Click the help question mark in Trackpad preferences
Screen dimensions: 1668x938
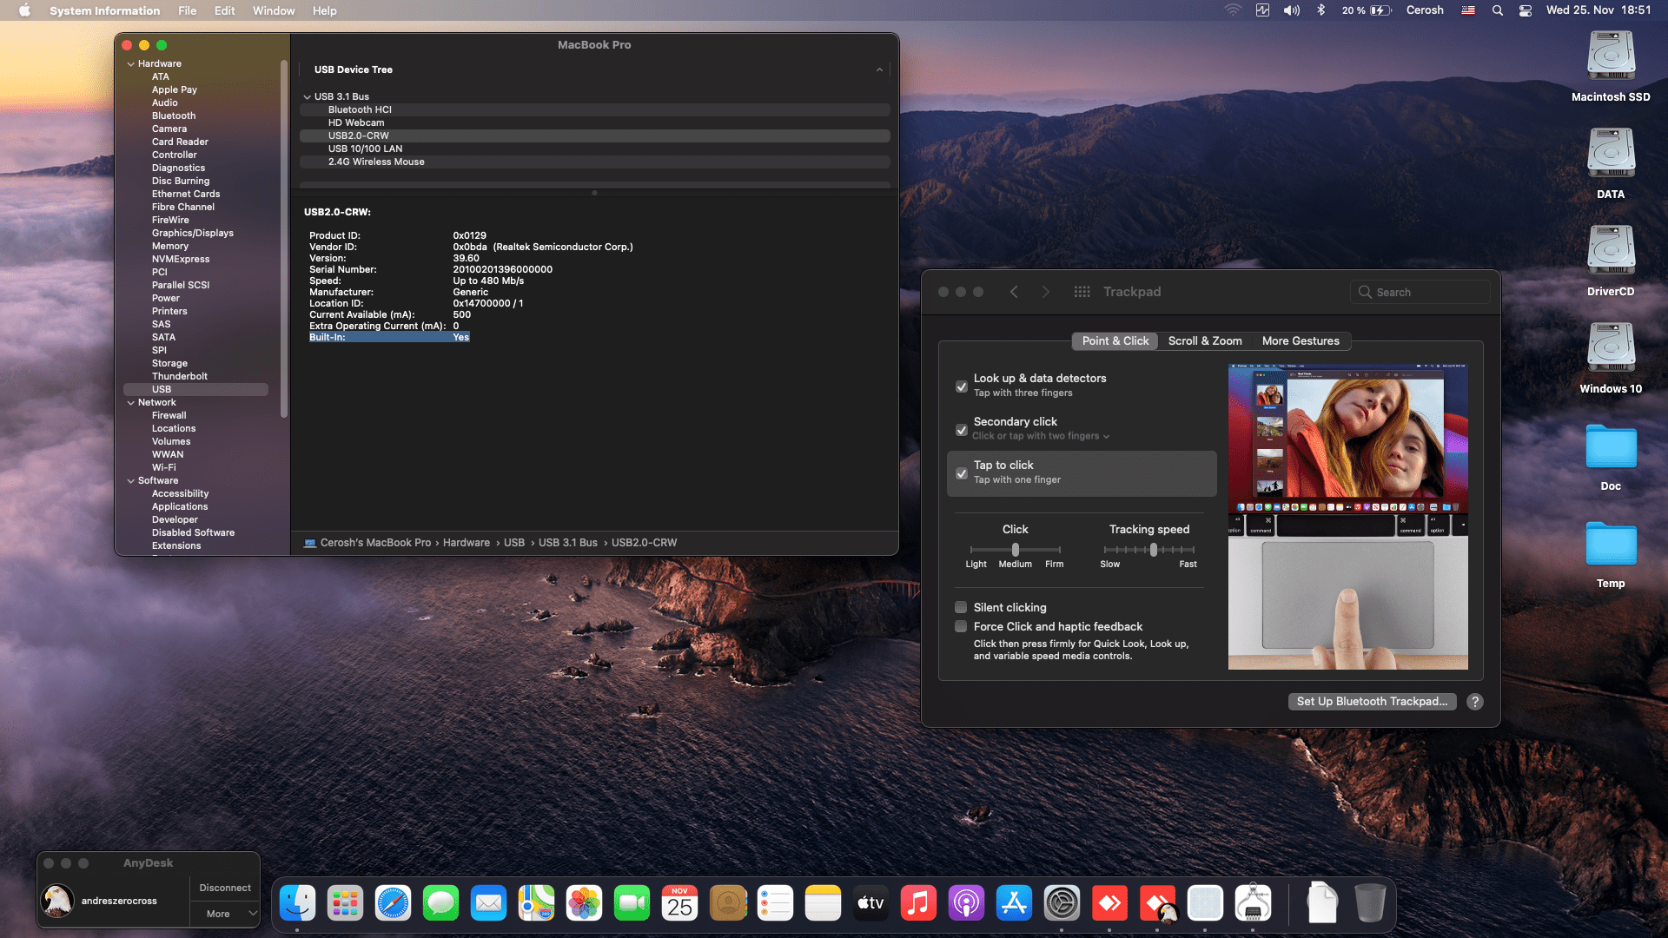(x=1474, y=702)
